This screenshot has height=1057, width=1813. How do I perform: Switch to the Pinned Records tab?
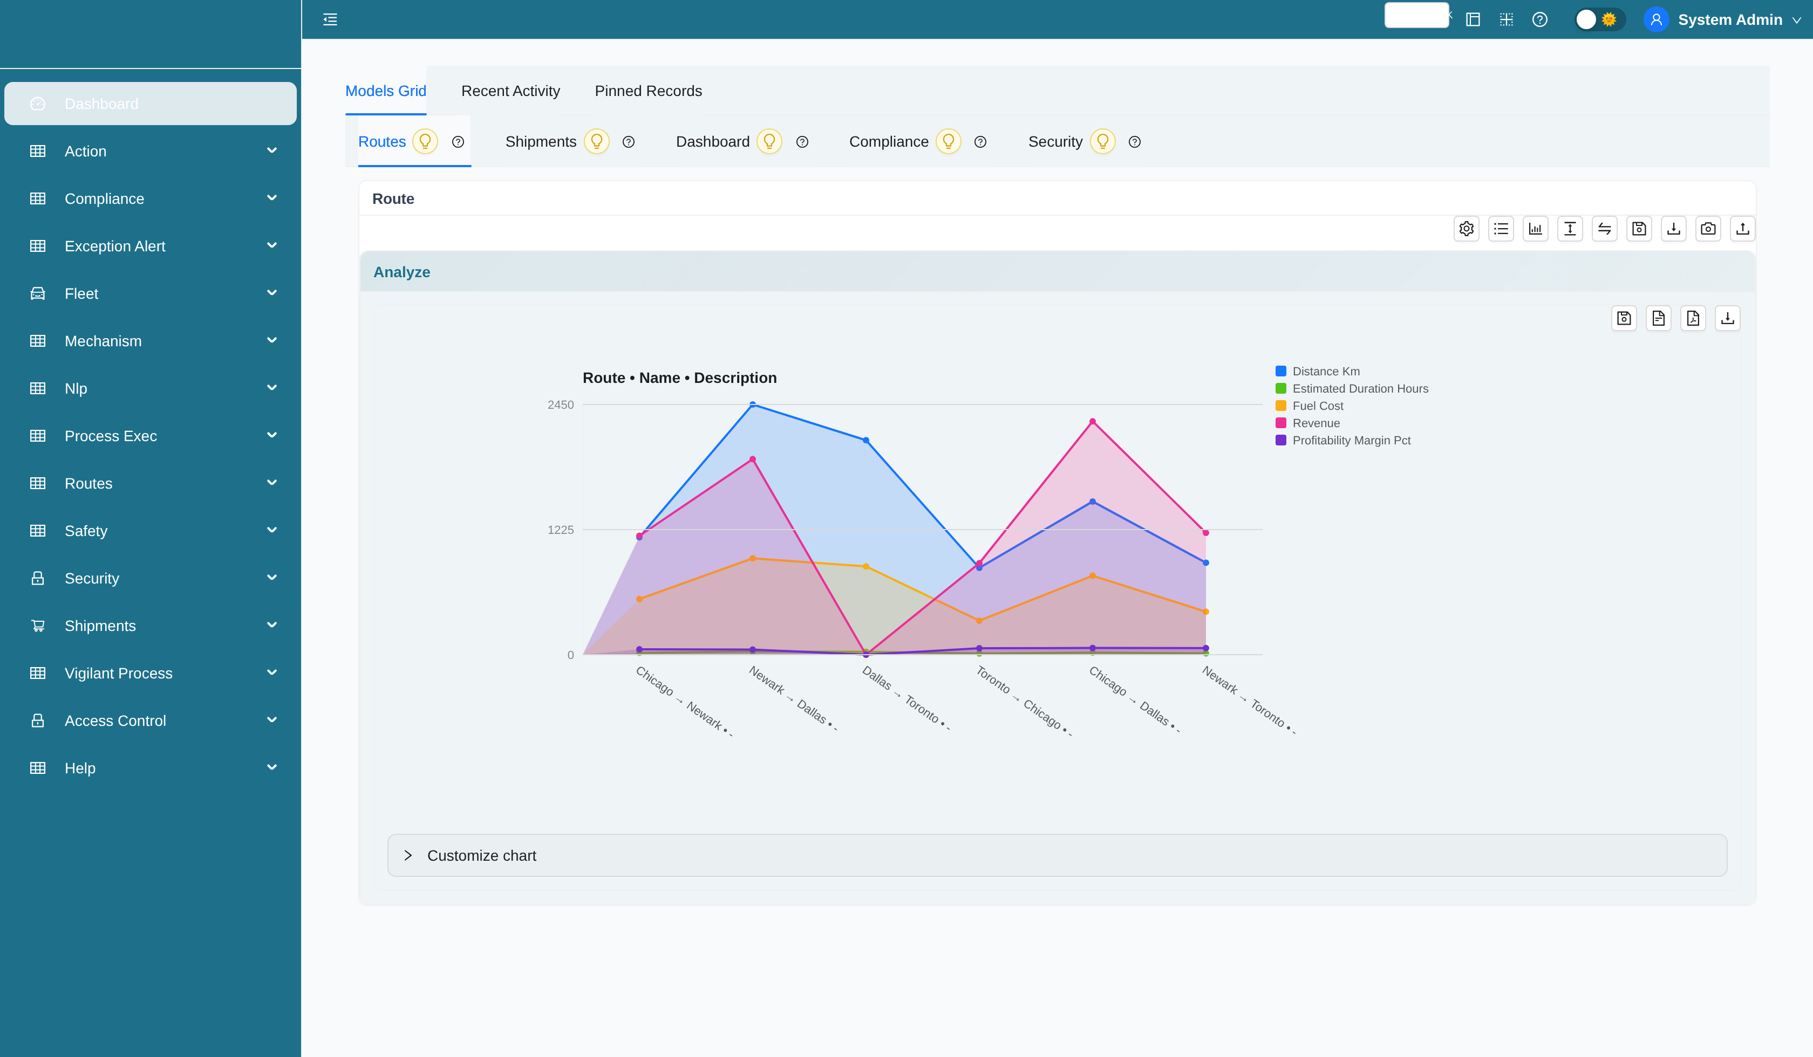(648, 91)
